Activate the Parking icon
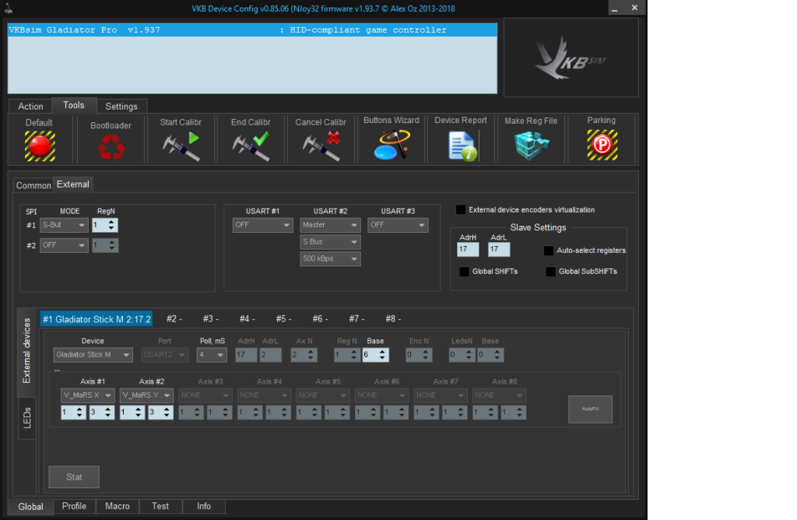Viewport: 797px width, 520px height. click(x=602, y=145)
